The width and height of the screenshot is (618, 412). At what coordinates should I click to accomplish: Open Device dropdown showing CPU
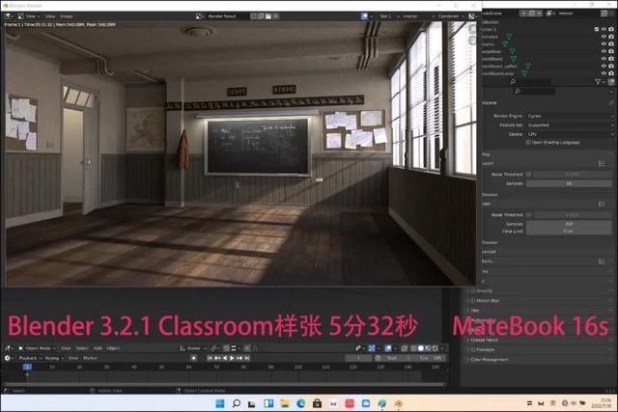[x=570, y=134]
